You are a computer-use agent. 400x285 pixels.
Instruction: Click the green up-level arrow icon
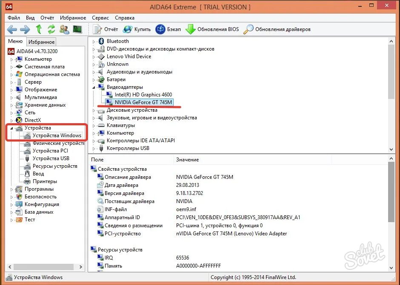tap(39, 29)
